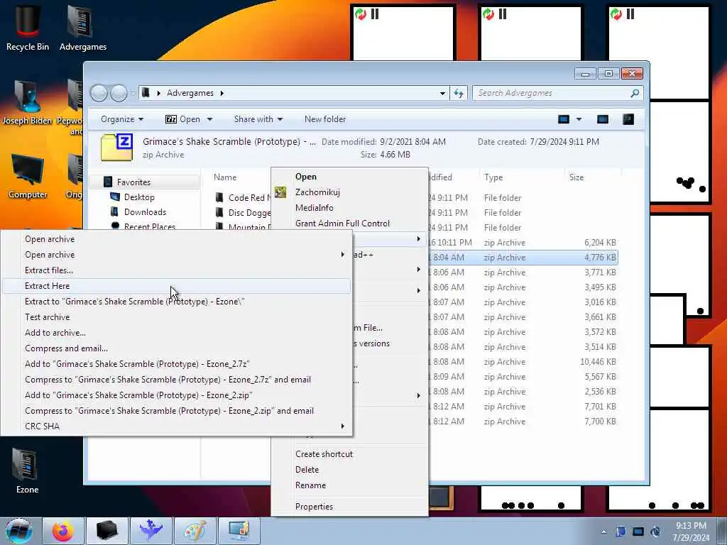The image size is (727, 545).
Task: Choose Delete in the context menu
Action: click(x=349, y=470)
